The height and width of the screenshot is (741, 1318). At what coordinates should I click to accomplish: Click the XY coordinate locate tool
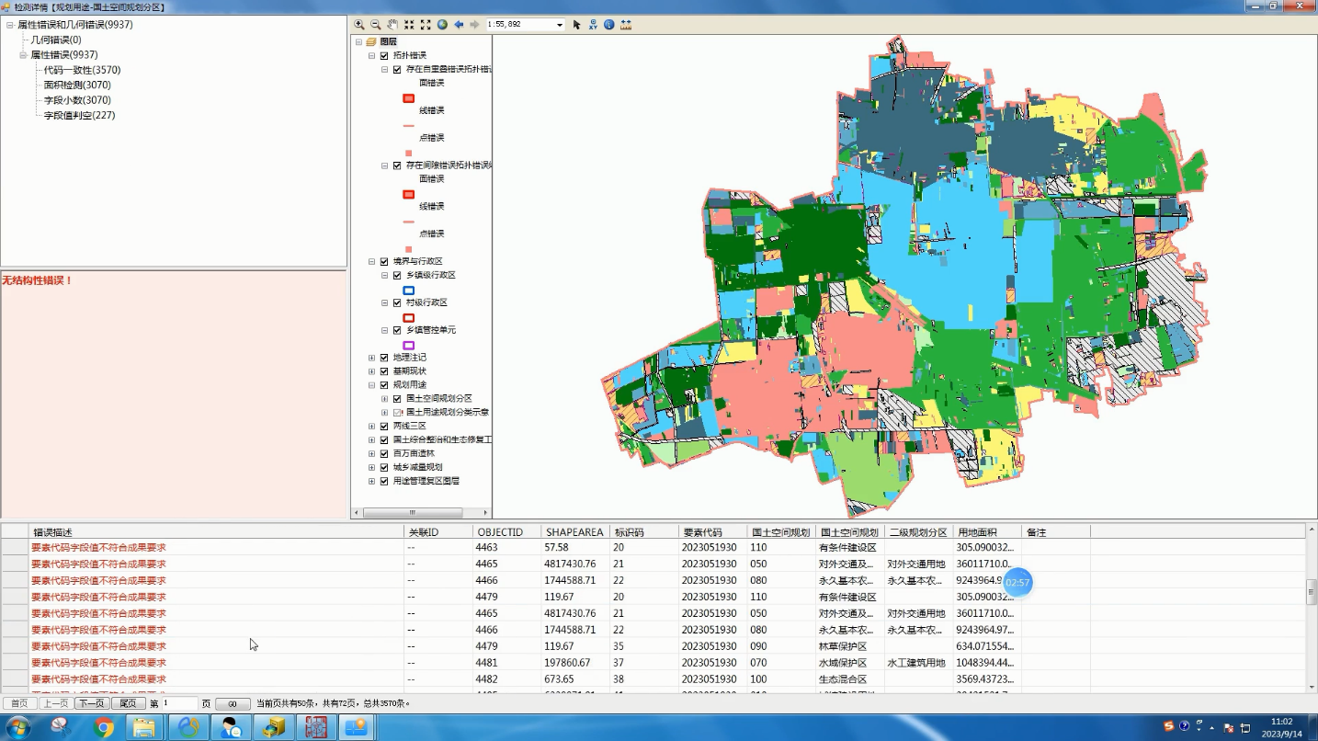[593, 25]
